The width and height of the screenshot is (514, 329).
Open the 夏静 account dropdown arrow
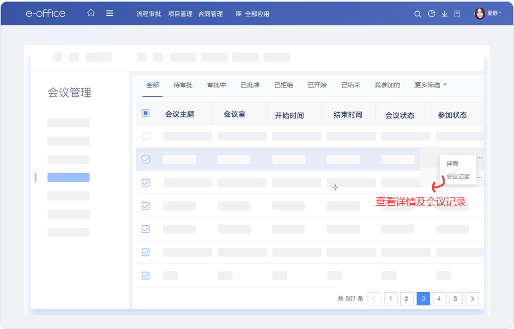[x=500, y=14]
